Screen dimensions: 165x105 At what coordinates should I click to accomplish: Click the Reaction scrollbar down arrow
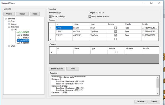158,94
